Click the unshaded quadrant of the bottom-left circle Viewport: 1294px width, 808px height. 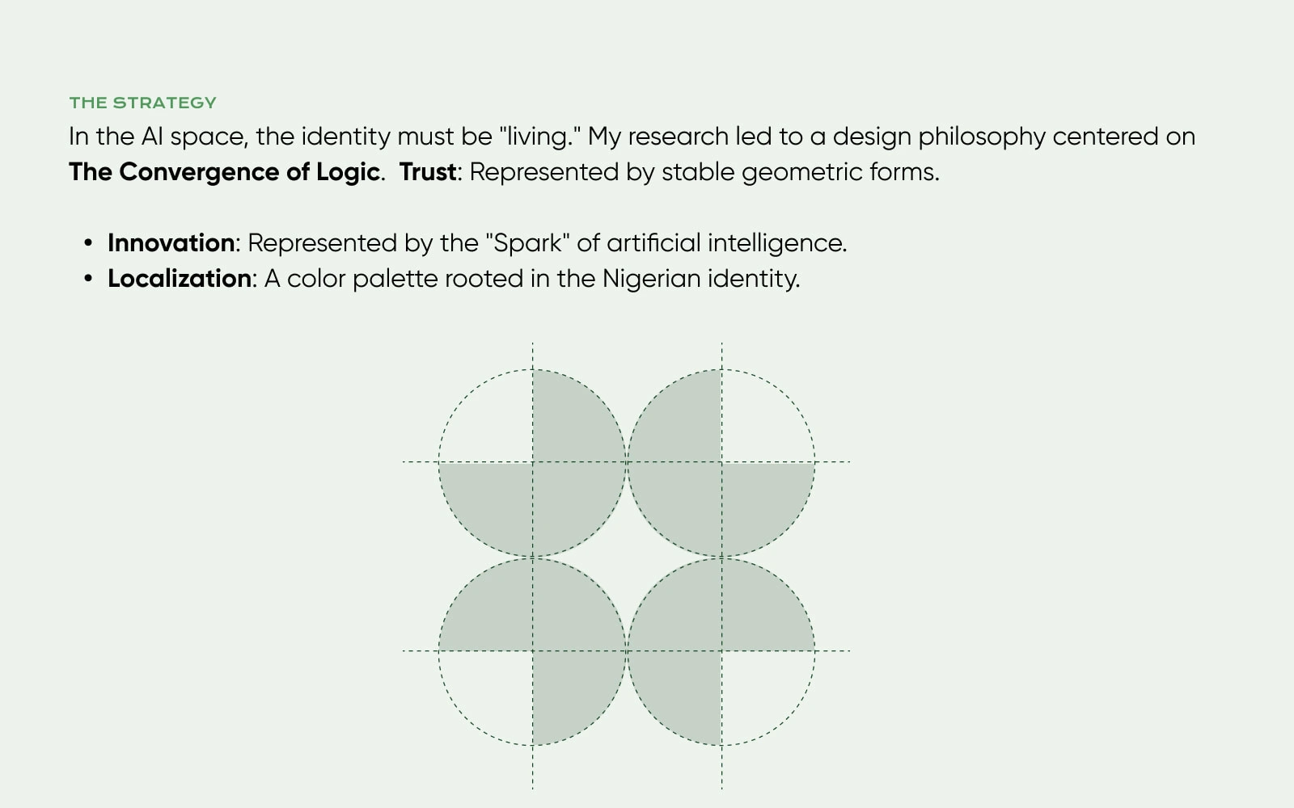pos(493,688)
